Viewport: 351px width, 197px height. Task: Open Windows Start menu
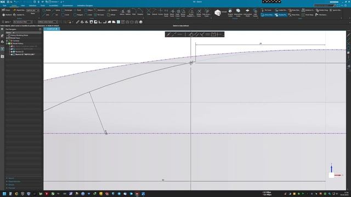coord(4,194)
